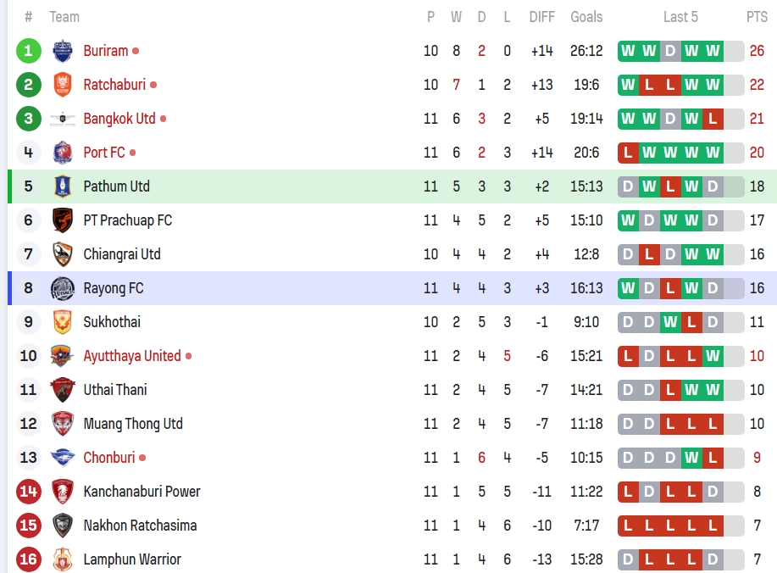The width and height of the screenshot is (777, 573).
Task: Sort standings by DIFF column header
Action: pos(541,17)
